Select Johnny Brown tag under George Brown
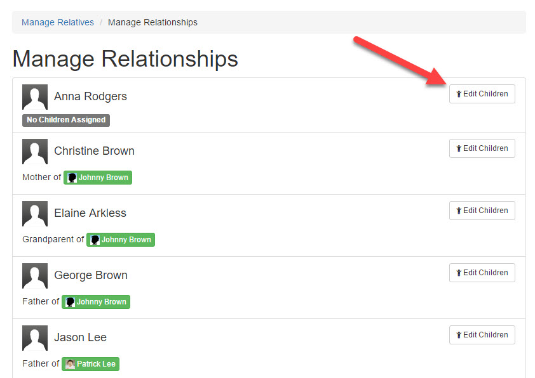 point(96,302)
